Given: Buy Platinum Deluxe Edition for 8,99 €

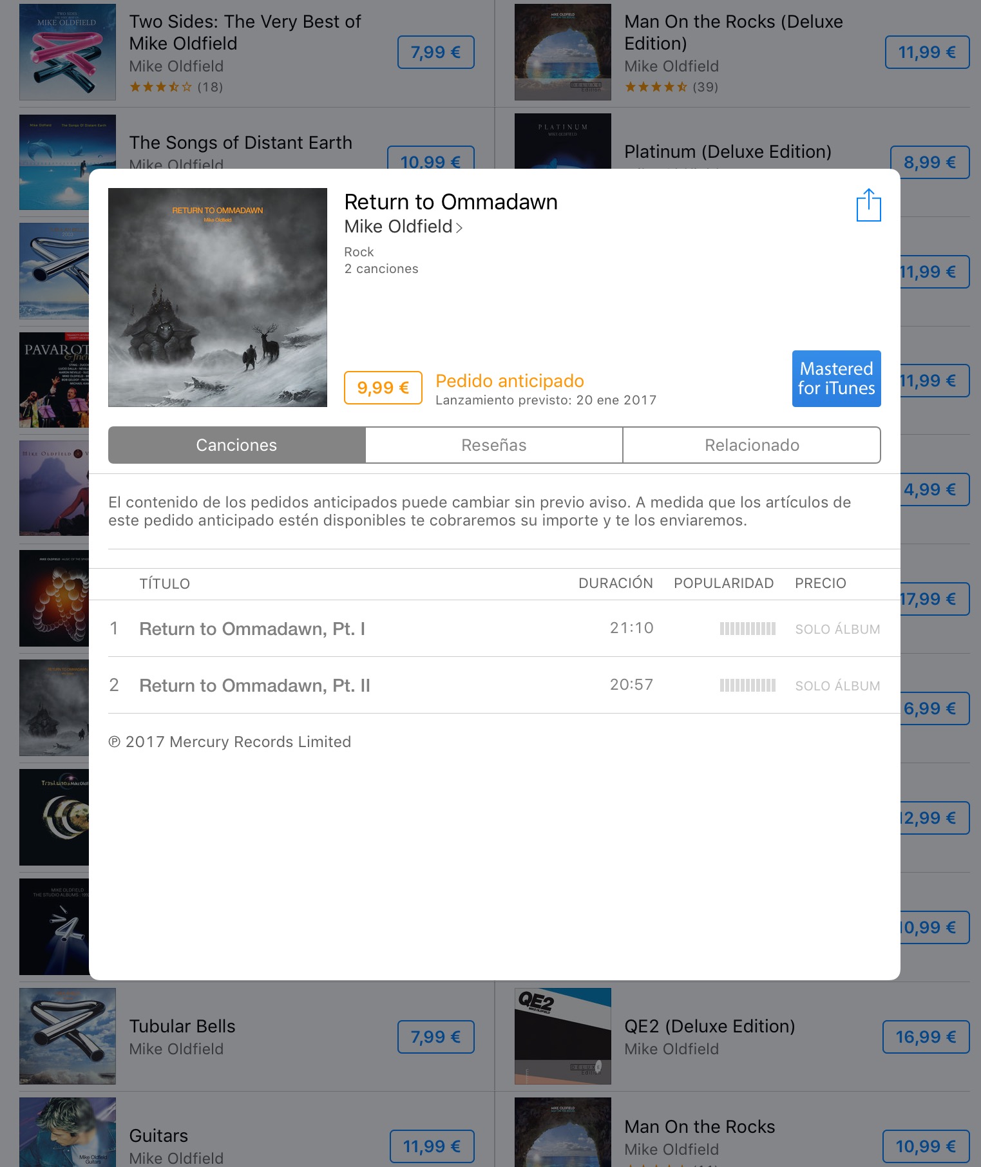Looking at the screenshot, I should pyautogui.click(x=929, y=162).
